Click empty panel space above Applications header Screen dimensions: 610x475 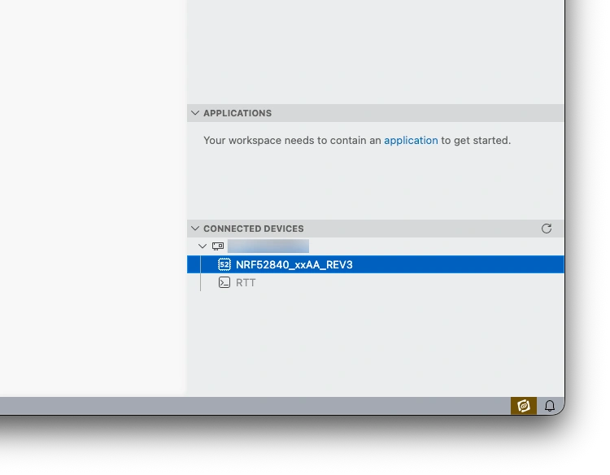376,50
